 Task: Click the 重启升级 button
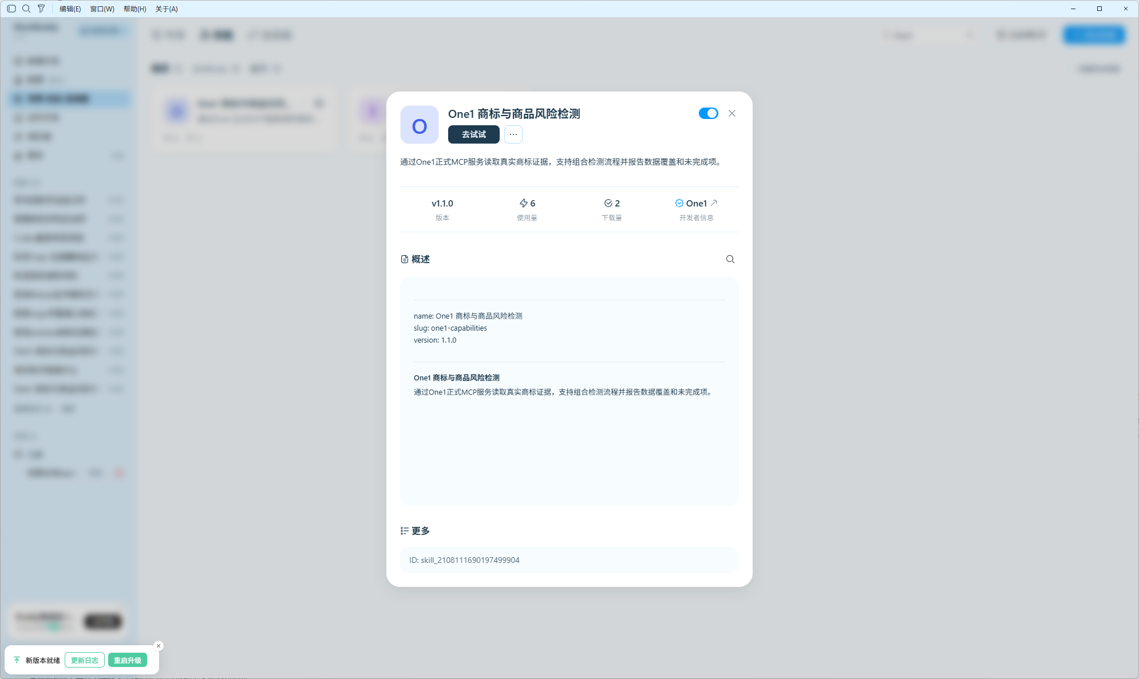pyautogui.click(x=128, y=660)
